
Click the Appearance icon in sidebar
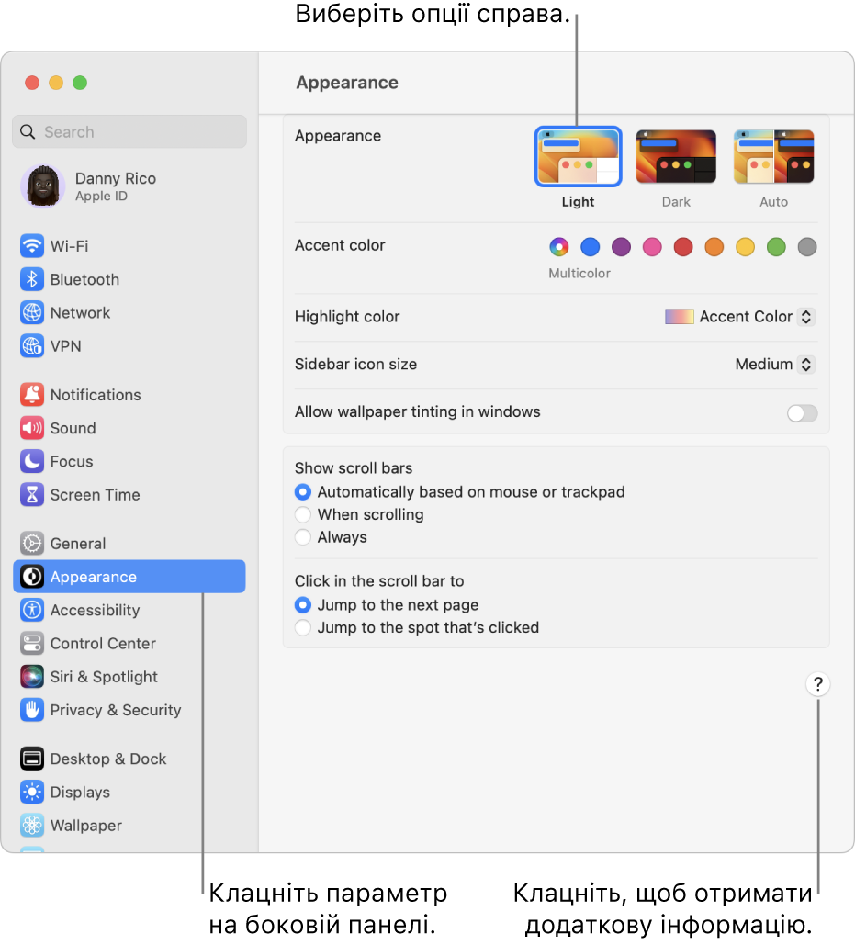coord(32,577)
